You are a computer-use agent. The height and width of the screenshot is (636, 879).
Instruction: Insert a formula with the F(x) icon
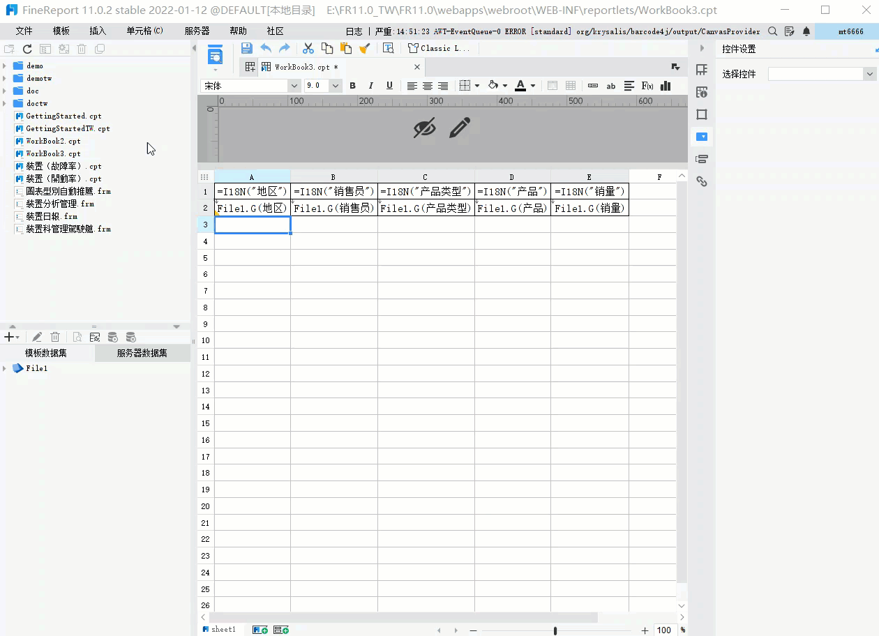coord(647,86)
